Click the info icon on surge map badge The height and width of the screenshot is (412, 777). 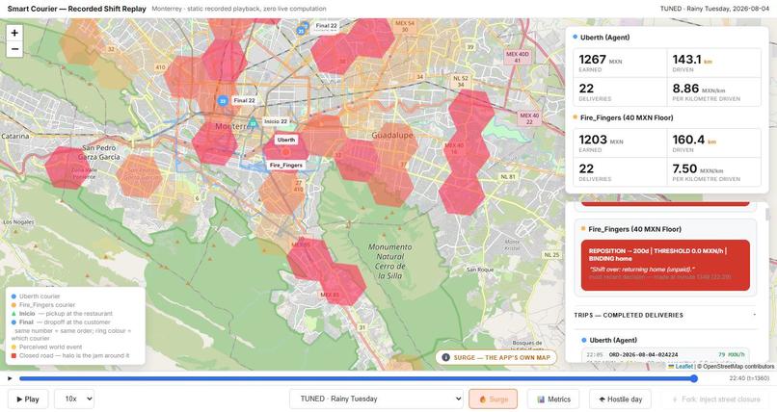[x=445, y=357]
